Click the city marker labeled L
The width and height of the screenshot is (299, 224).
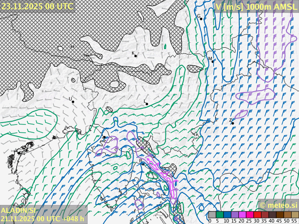point(147,104)
